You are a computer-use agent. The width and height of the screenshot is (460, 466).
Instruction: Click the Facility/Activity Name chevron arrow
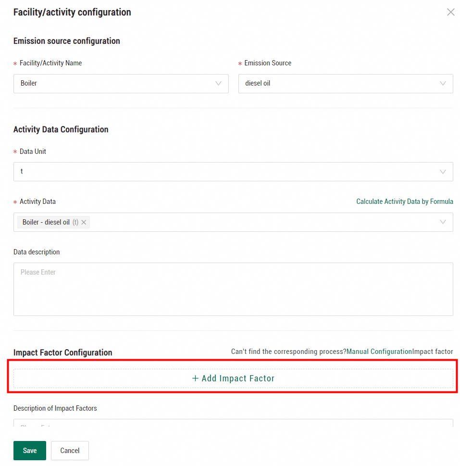[x=219, y=84]
